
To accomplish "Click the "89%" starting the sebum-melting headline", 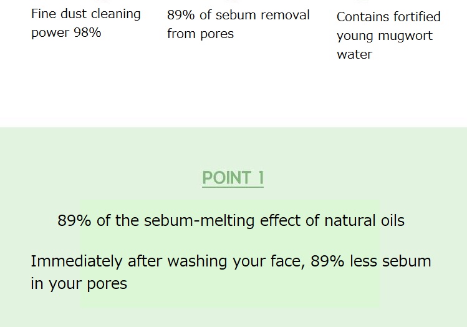I will 74,220.
